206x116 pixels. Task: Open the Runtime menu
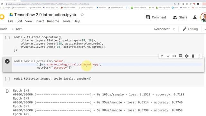tap(53, 21)
